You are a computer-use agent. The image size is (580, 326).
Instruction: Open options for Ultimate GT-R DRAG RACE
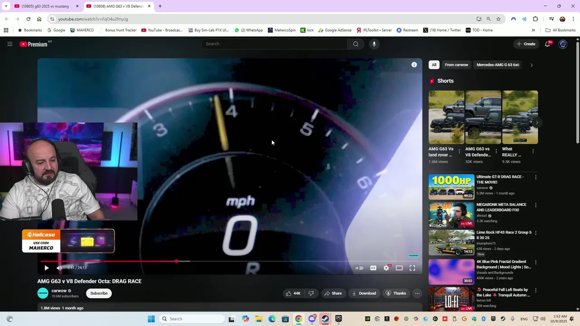point(536,177)
